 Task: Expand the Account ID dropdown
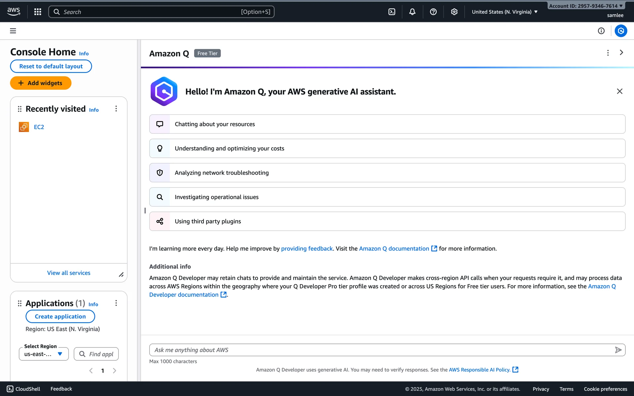pos(585,6)
